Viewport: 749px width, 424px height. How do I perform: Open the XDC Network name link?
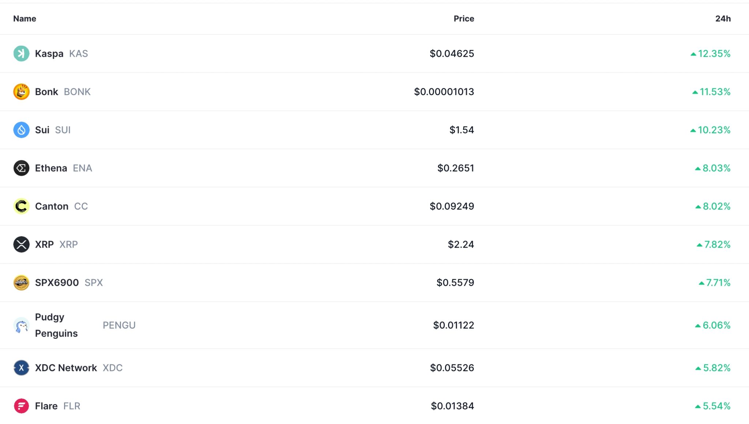click(x=66, y=368)
